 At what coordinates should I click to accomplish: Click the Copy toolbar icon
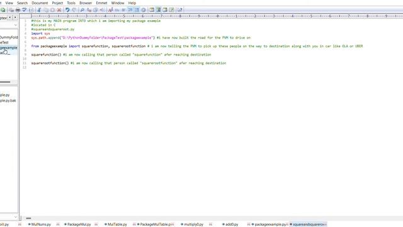46,10
